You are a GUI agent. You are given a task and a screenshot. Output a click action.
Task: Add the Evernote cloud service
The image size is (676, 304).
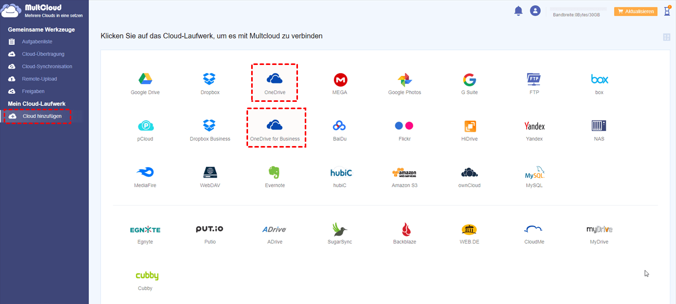pyautogui.click(x=275, y=173)
